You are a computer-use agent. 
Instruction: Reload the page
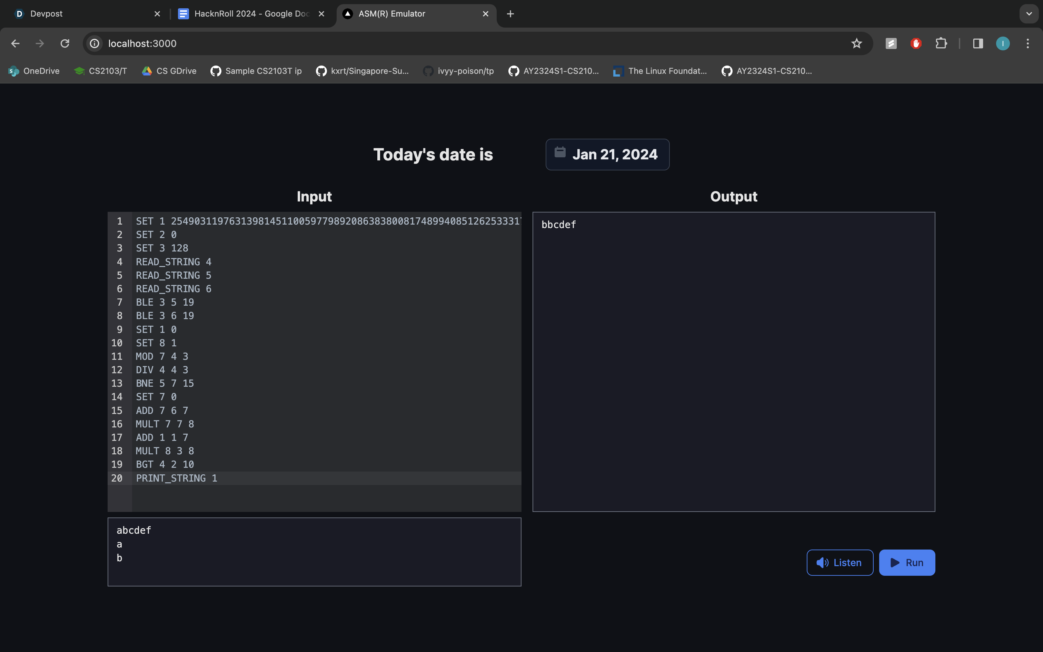pyautogui.click(x=64, y=43)
